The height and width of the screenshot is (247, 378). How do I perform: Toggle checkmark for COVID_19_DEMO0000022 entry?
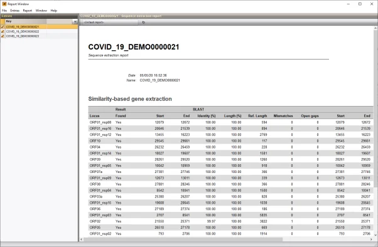3,31
